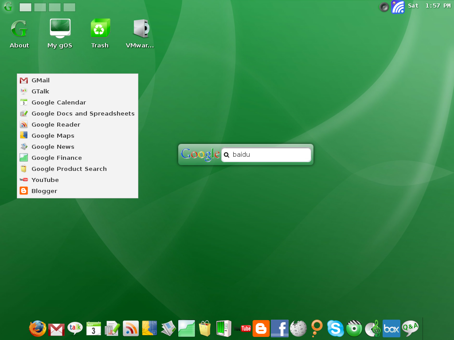Open My gOS desktop icon
This screenshot has height=340, width=454.
click(x=60, y=34)
